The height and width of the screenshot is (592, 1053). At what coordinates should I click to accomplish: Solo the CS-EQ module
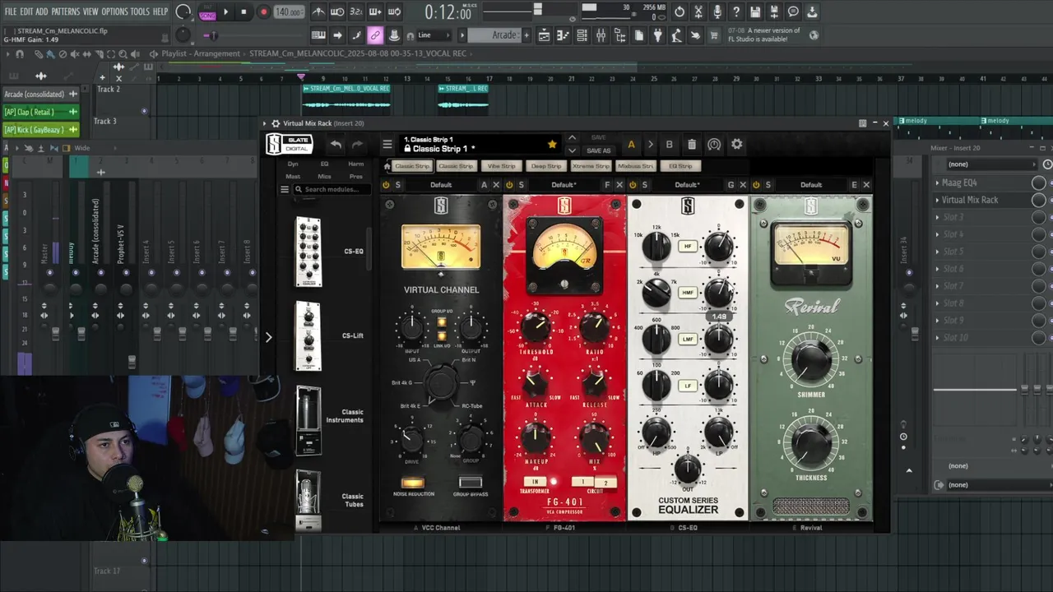645,185
